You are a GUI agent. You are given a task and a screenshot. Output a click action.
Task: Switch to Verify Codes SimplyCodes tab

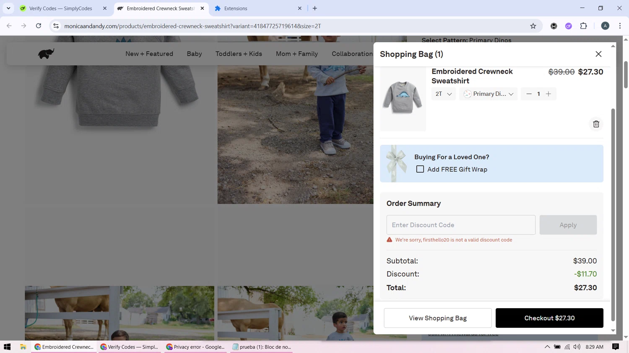pos(61,8)
